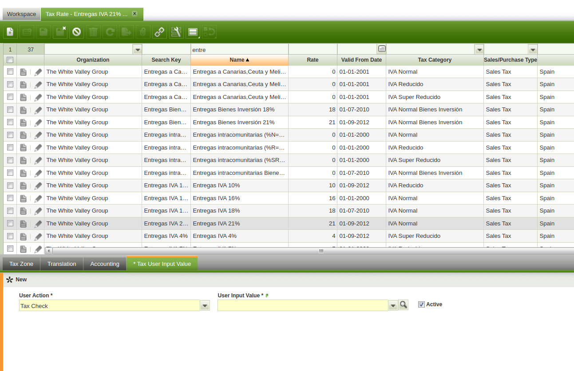Sort by the Rate column header

[x=313, y=60]
